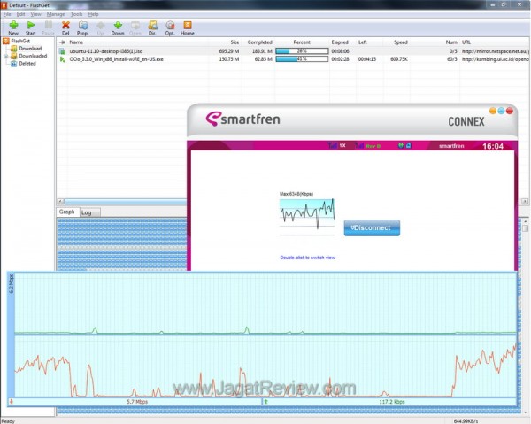Click the New download toolbar icon
531x424 pixels.
click(13, 25)
